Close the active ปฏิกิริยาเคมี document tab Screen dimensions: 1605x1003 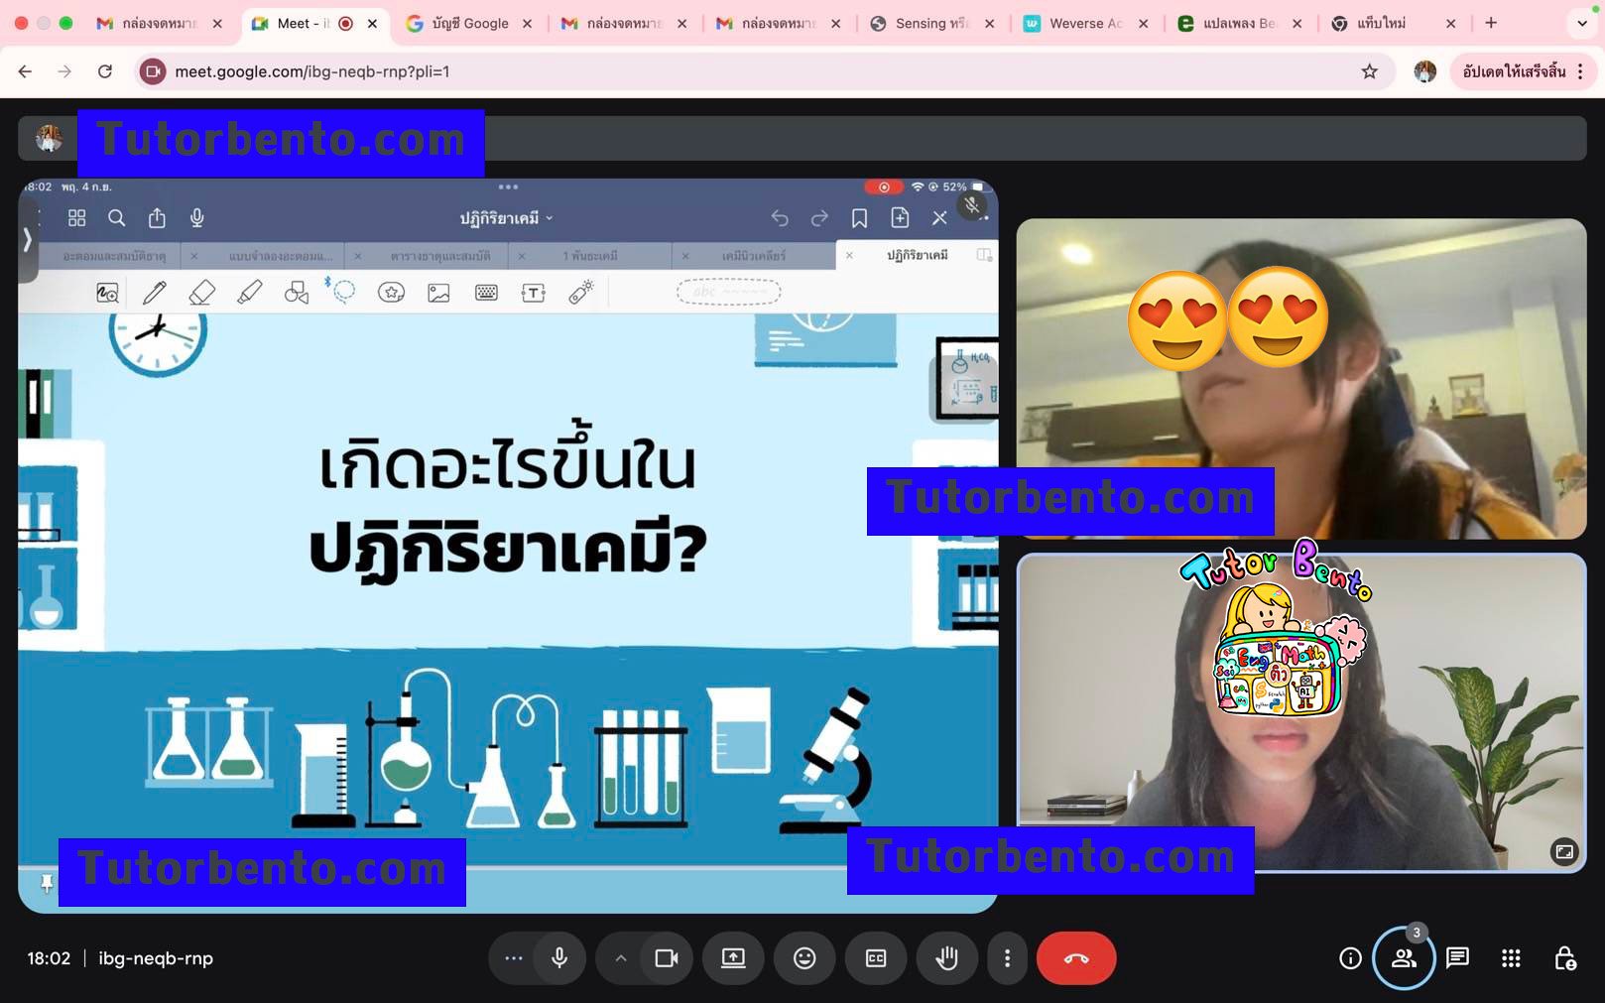coord(849,256)
